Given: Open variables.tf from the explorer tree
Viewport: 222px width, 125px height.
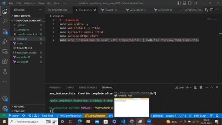Looking at the screenshot, I should click(x=28, y=57).
